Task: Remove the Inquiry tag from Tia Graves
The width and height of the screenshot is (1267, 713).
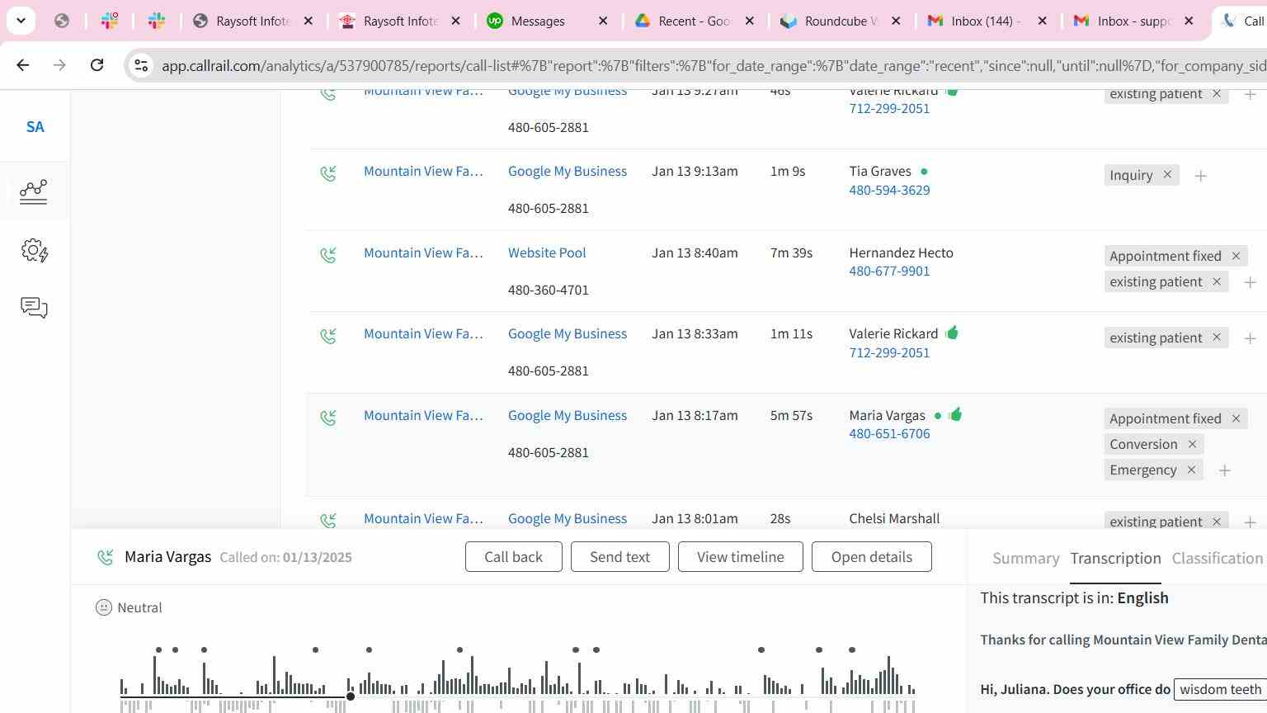Action: click(x=1167, y=175)
